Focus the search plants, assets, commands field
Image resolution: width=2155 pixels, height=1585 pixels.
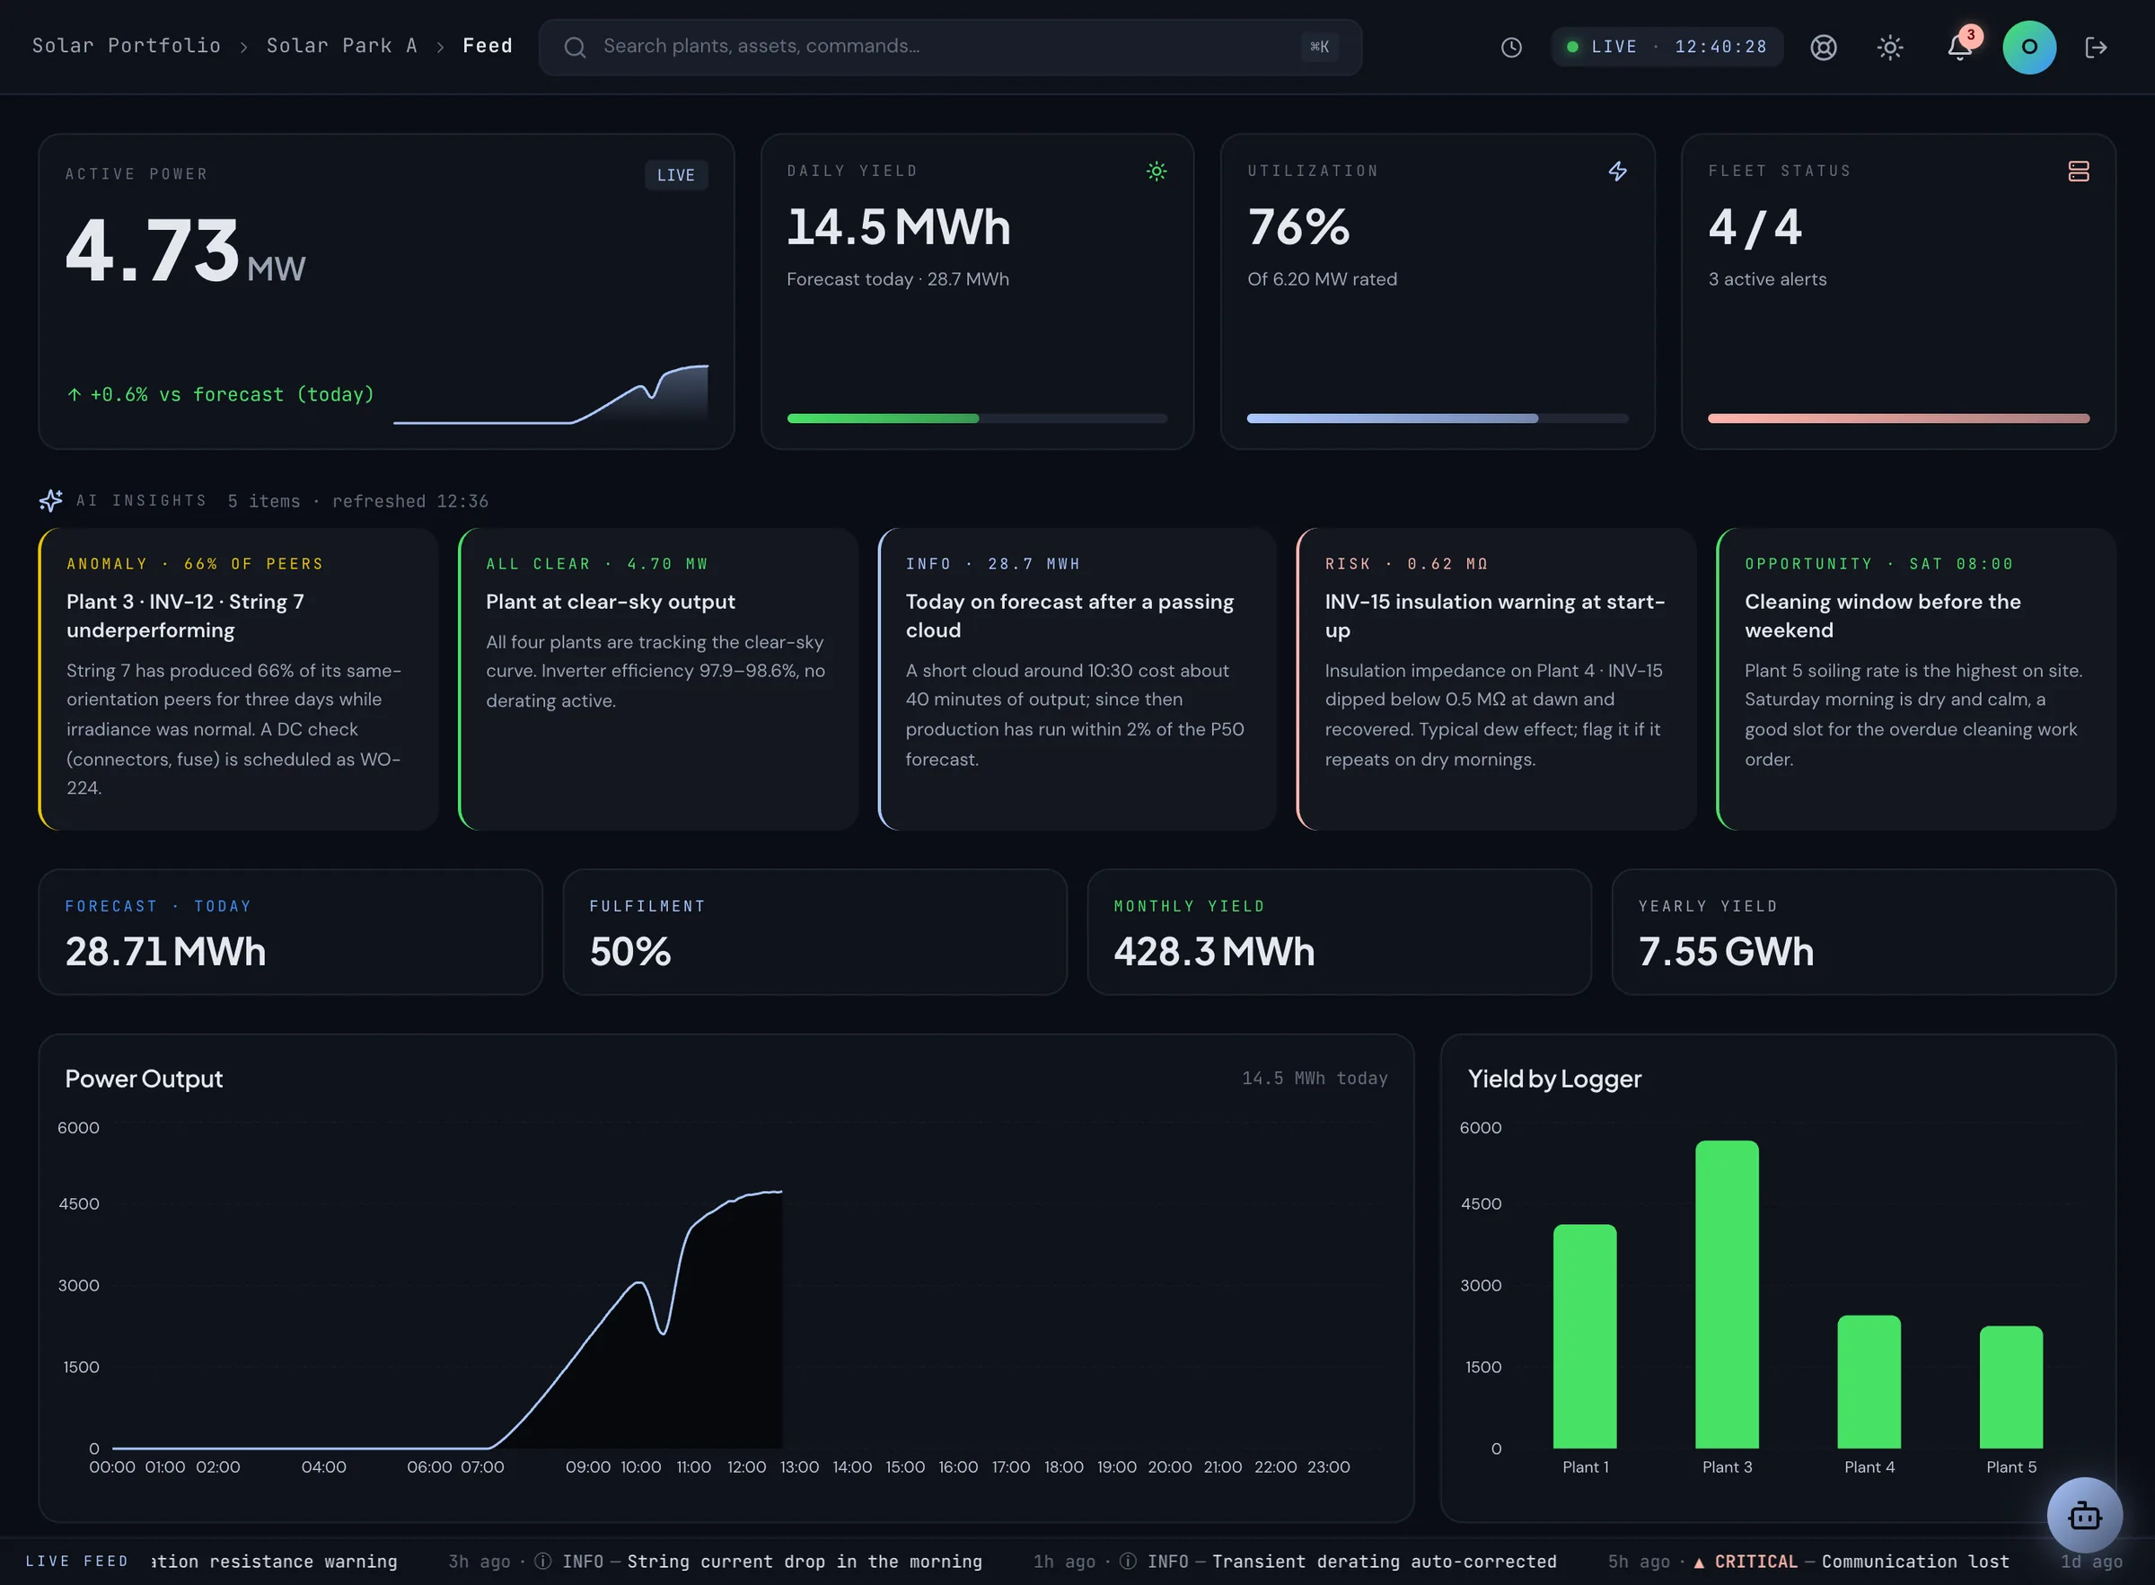(949, 47)
